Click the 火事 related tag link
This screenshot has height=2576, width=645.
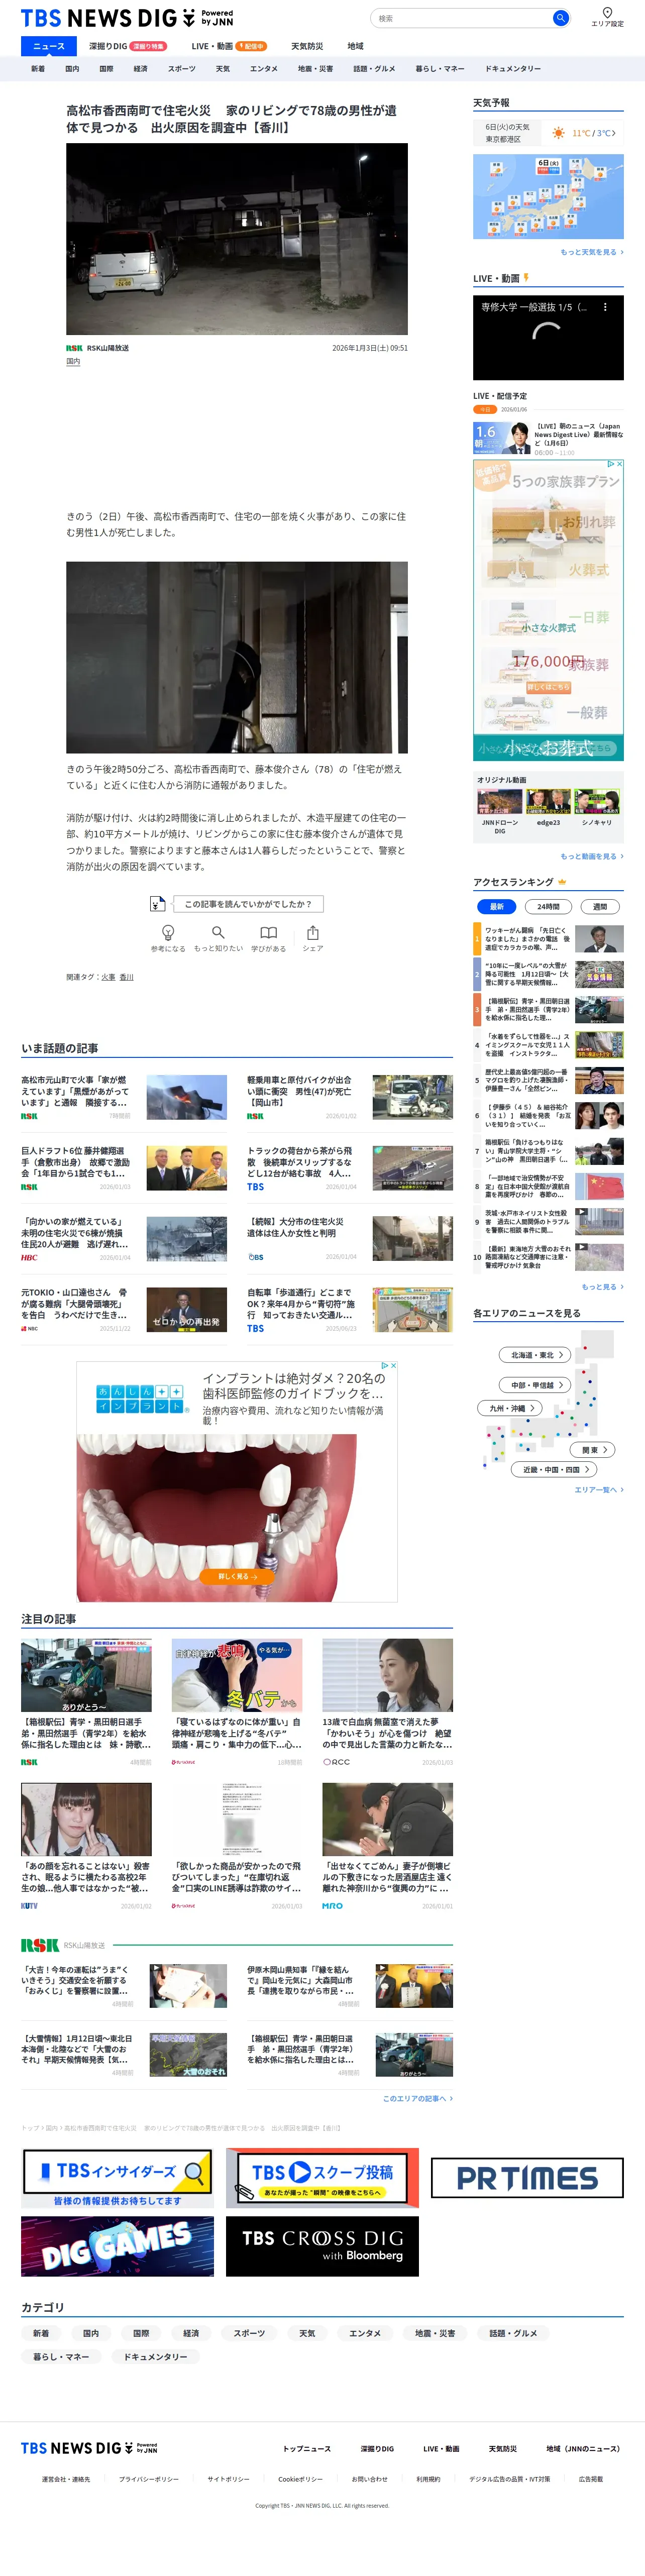click(x=108, y=977)
